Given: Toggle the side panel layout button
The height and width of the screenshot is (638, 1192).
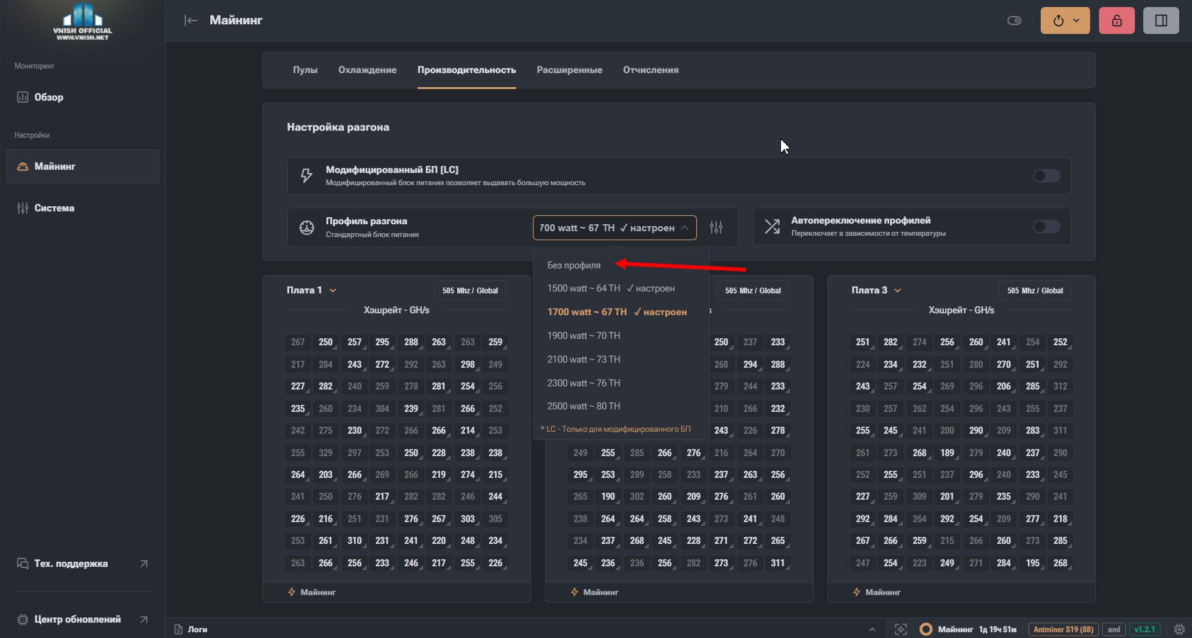Looking at the screenshot, I should pos(1161,20).
